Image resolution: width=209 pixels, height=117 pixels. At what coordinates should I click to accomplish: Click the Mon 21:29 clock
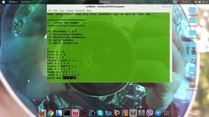(104, 2)
